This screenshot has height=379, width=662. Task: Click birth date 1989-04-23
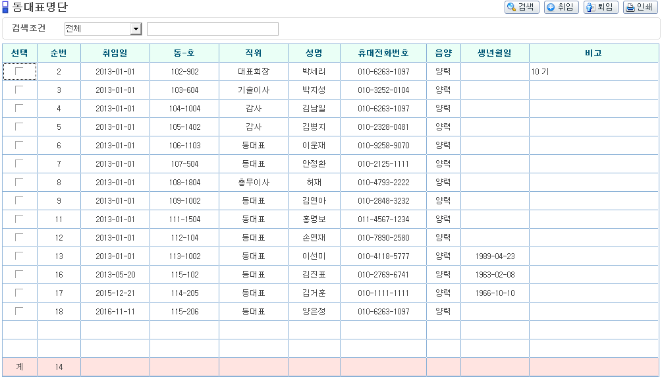tap(495, 256)
